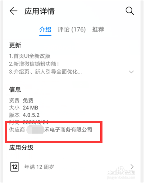This screenshot has height=183, width=144.
Task: Tap the 应用分级 section heading
Action: [x=21, y=148]
